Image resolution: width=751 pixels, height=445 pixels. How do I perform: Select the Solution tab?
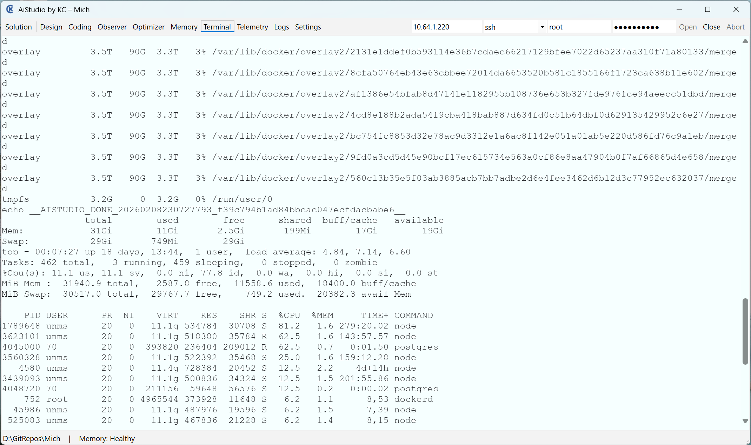tap(18, 27)
